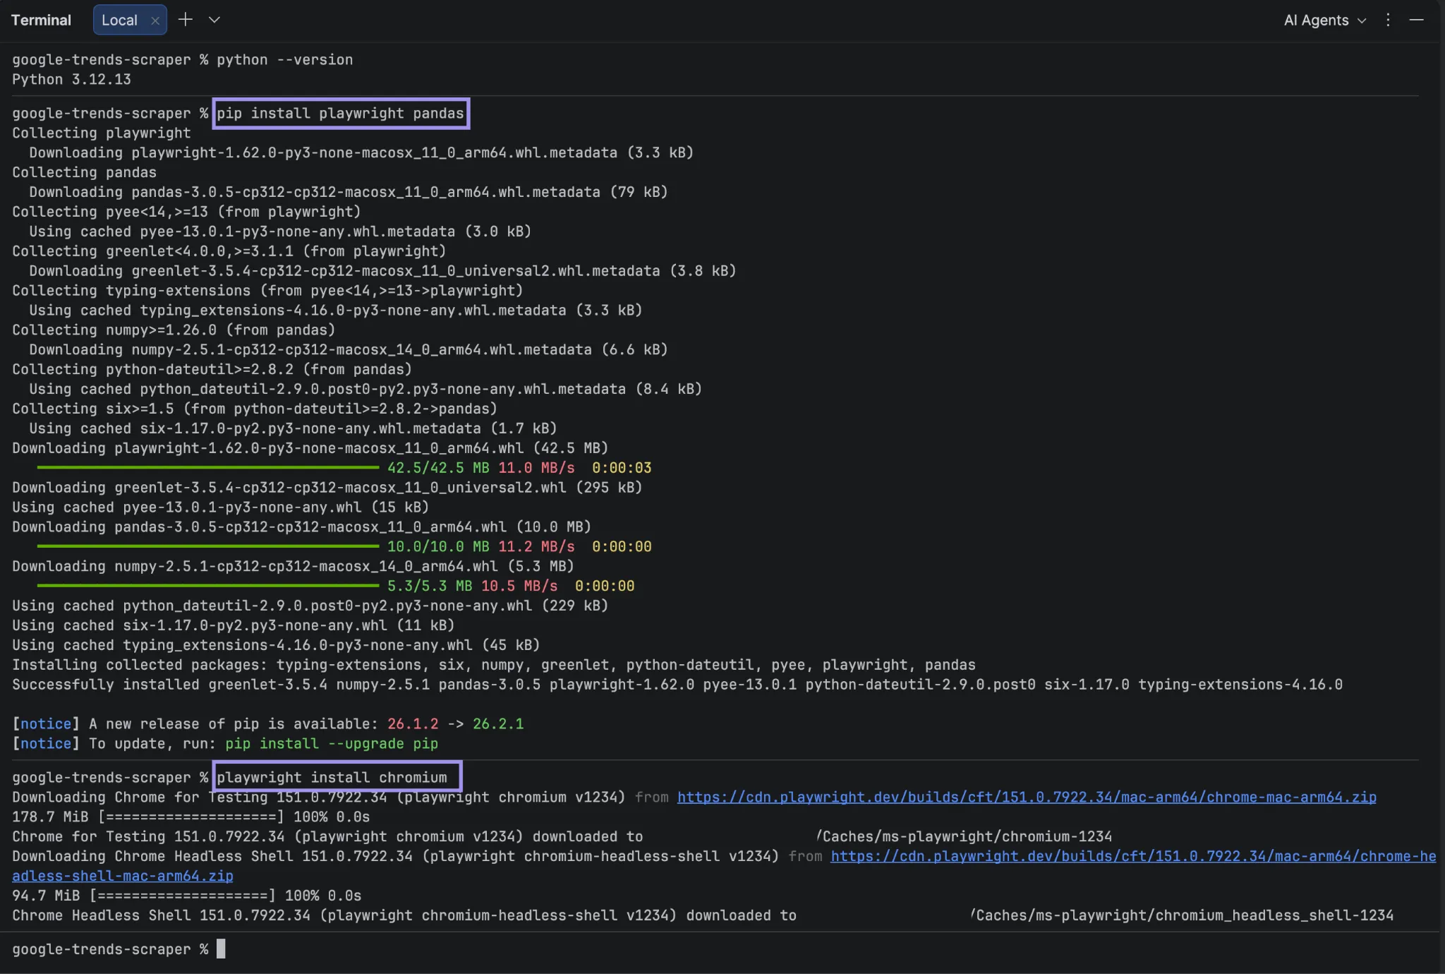The image size is (1445, 974).
Task: Click the pandas 10.0 MB download progress bar
Action: tap(208, 546)
